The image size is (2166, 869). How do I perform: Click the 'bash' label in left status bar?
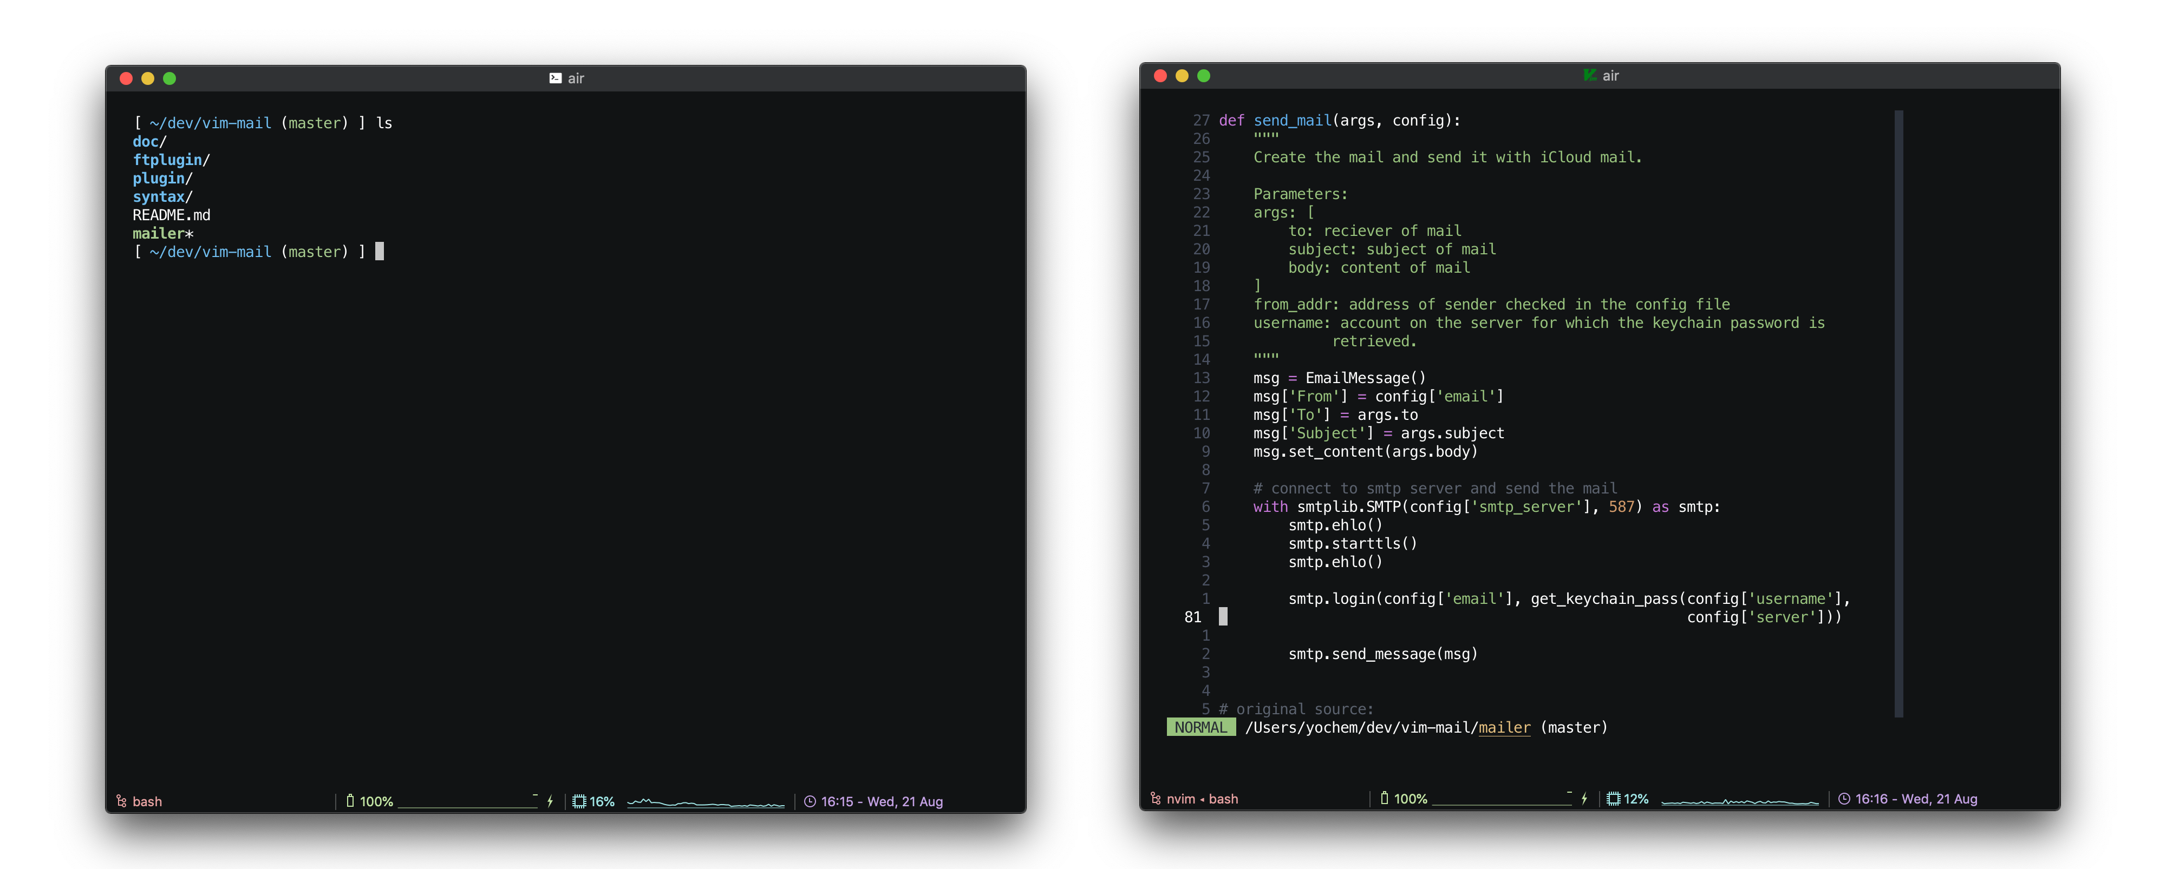click(x=147, y=801)
